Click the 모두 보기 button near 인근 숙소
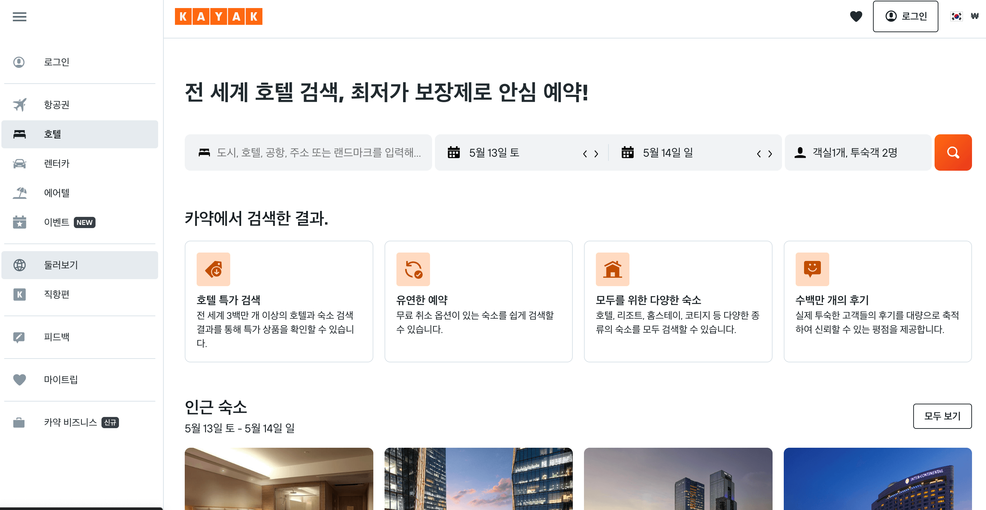 942,416
